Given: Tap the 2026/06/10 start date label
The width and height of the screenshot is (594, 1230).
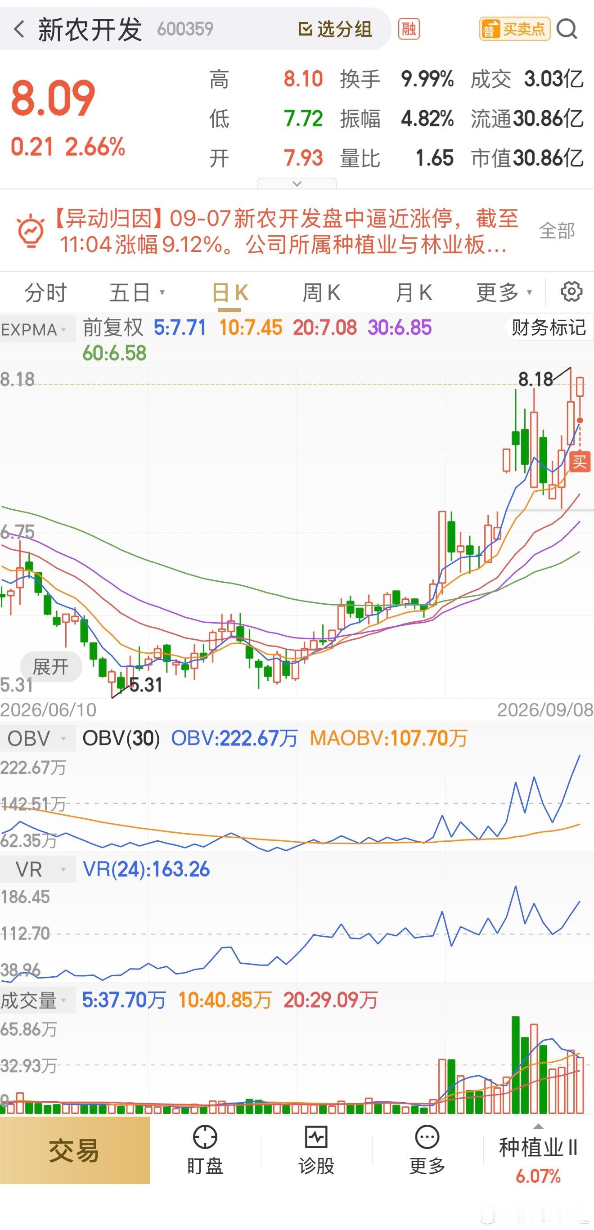Looking at the screenshot, I should [x=48, y=709].
